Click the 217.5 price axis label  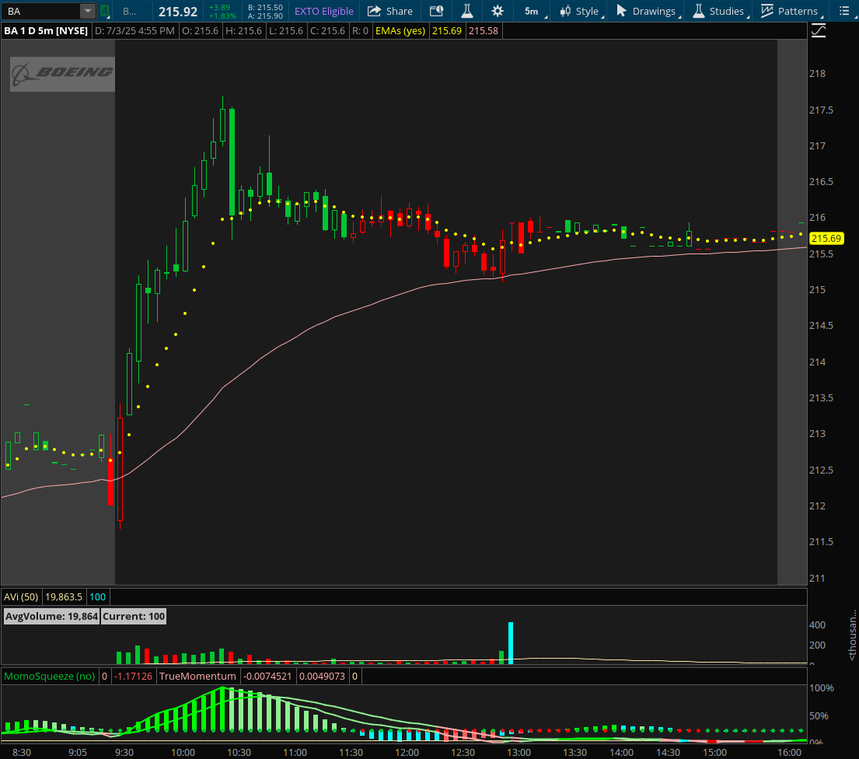click(x=821, y=110)
